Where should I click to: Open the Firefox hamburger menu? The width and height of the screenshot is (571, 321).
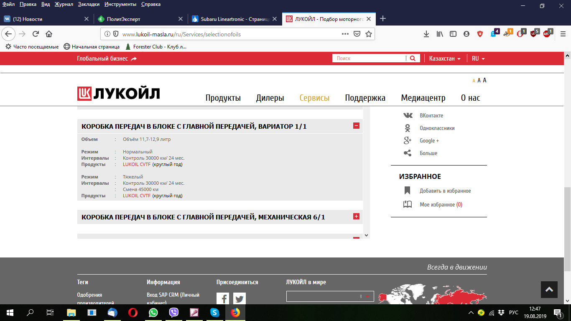tap(563, 34)
